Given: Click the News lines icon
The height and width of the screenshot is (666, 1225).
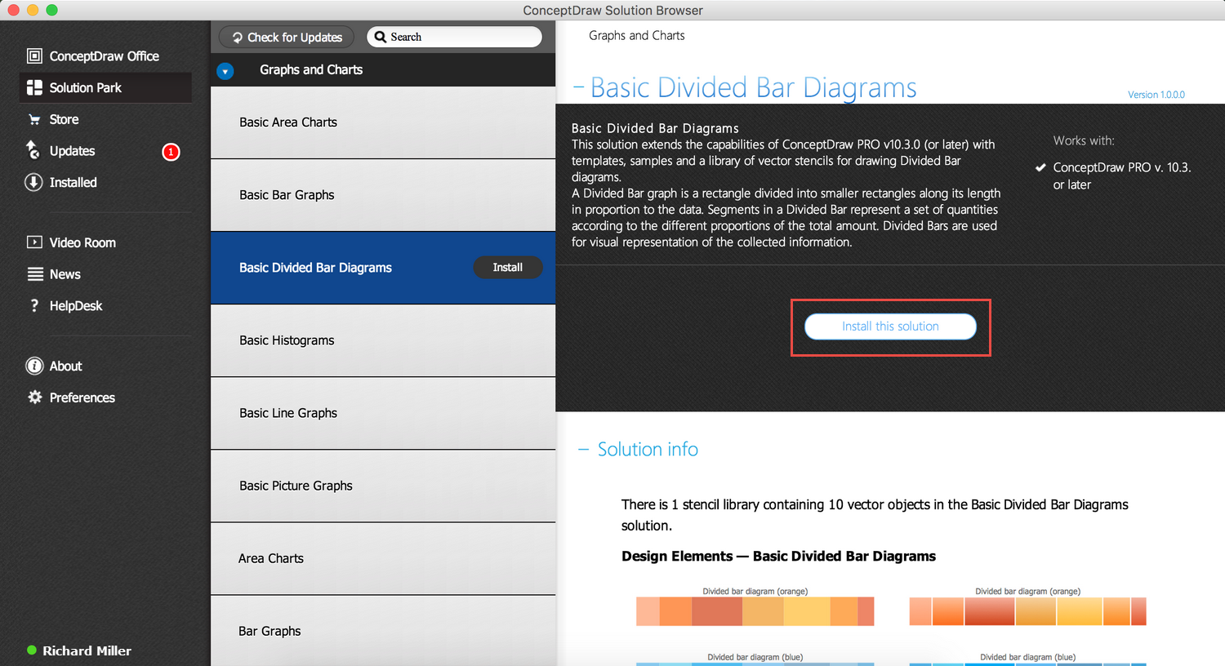Looking at the screenshot, I should pyautogui.click(x=35, y=274).
